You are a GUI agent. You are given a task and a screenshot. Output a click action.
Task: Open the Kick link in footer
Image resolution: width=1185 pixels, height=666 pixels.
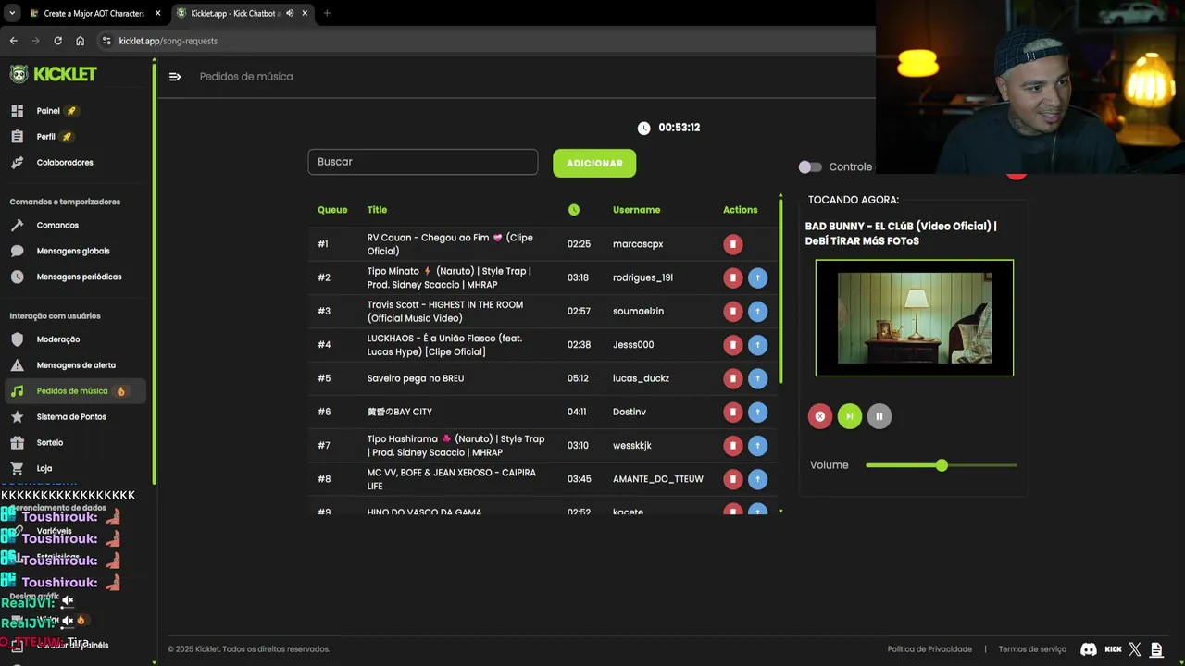(1114, 649)
